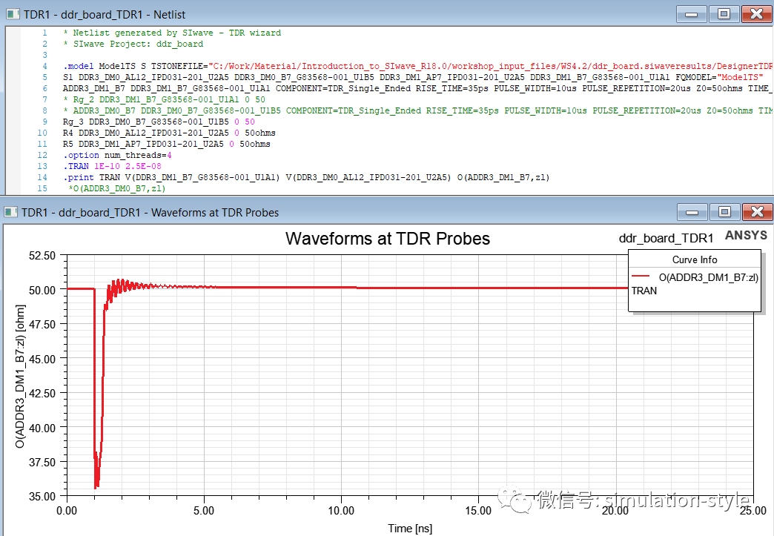The height and width of the screenshot is (536, 774).
Task: Click netlist line number 1
Action: 44,33
